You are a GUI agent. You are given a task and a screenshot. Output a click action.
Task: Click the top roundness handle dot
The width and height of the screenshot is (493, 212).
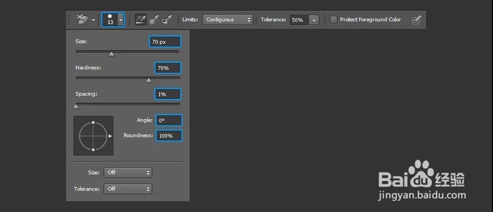tap(93, 122)
